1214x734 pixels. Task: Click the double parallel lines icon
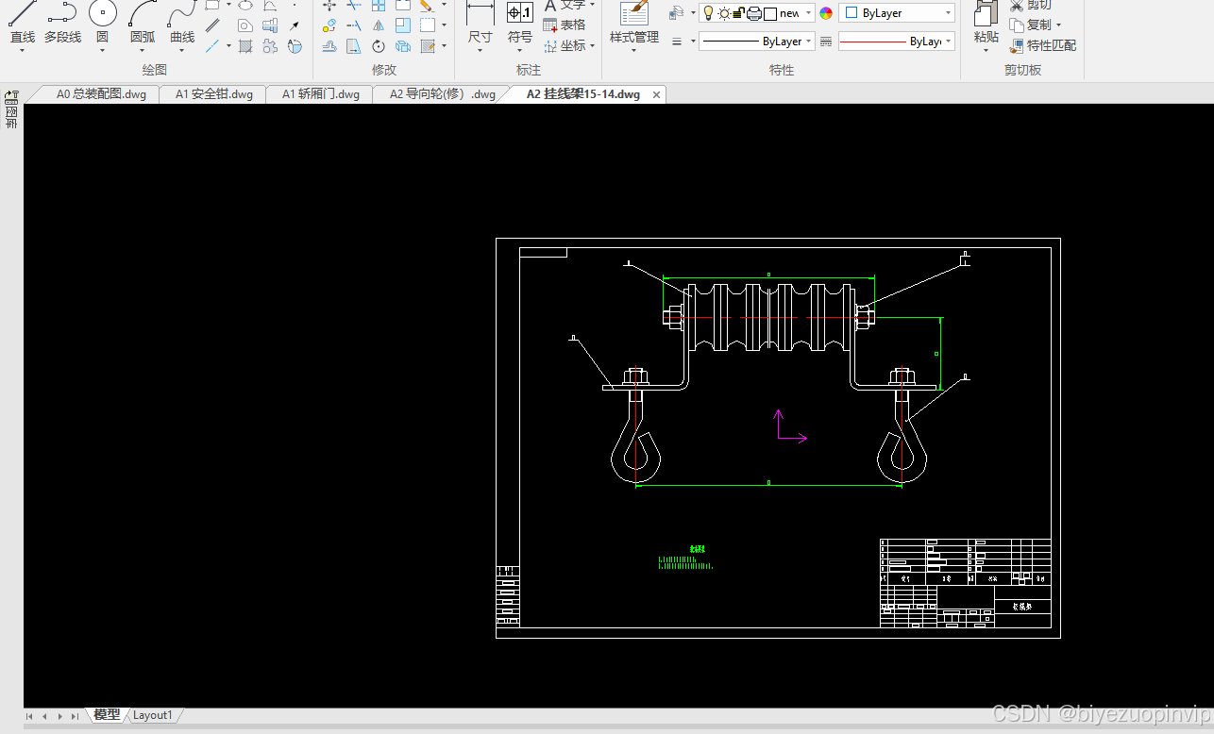click(x=212, y=25)
